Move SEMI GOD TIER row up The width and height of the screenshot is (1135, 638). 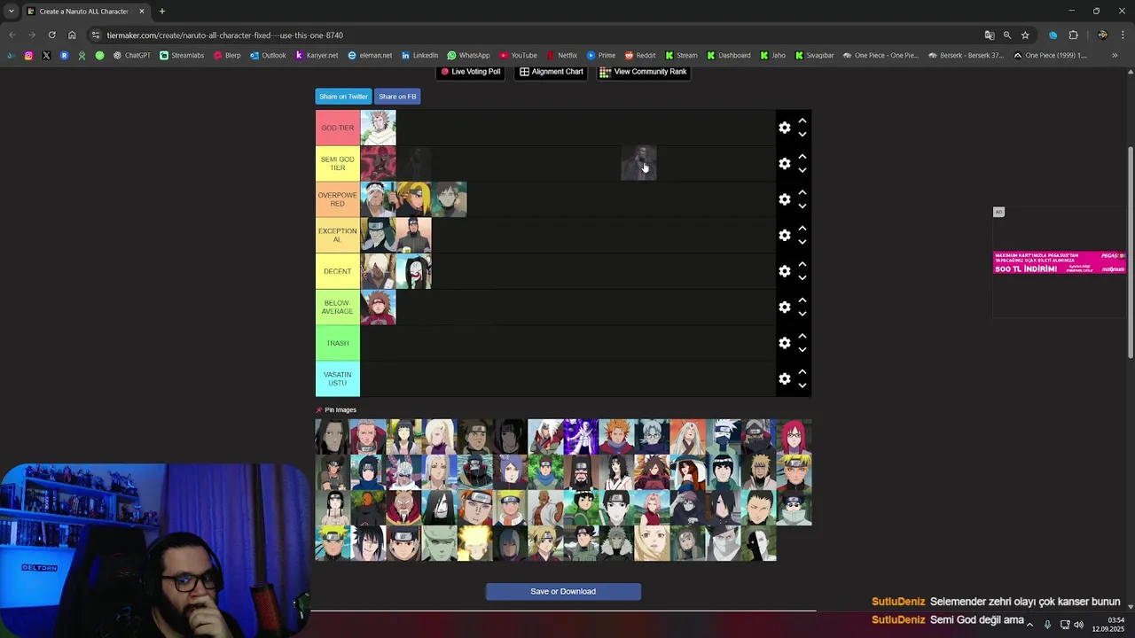pyautogui.click(x=802, y=156)
